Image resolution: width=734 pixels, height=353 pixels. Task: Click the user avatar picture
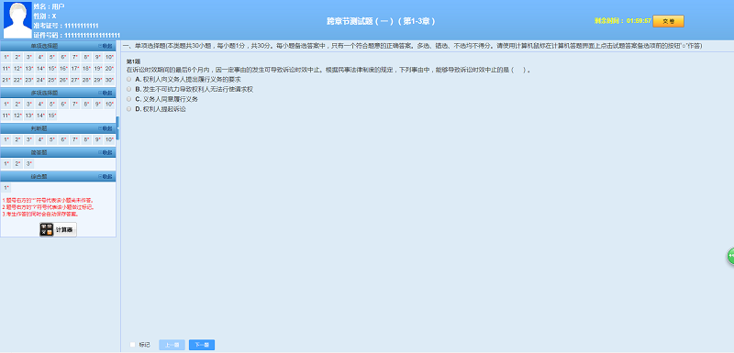coord(17,20)
